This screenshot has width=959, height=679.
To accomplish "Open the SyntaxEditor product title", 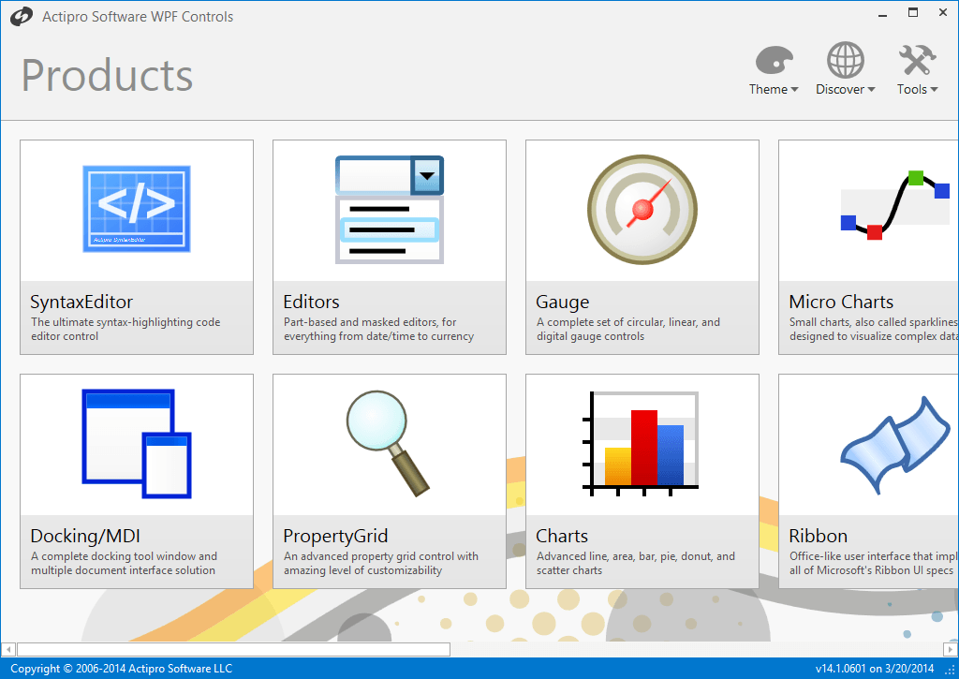I will click(x=81, y=303).
